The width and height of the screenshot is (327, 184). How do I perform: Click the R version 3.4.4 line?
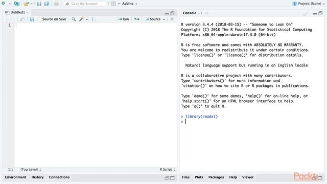point(237,25)
